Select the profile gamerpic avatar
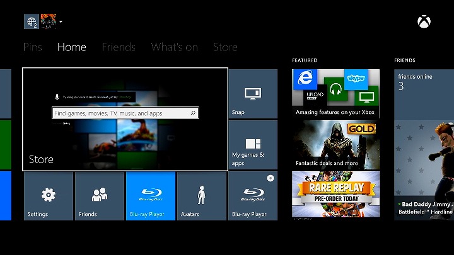Screen dimensions: 454x255 point(49,21)
